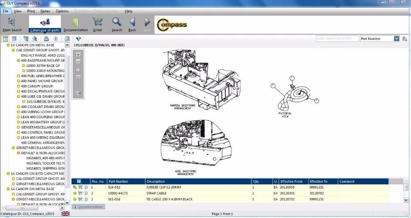Expand 400:CANOPY GROUP node
This screenshot has width=411, height=218.
pos(18,86)
